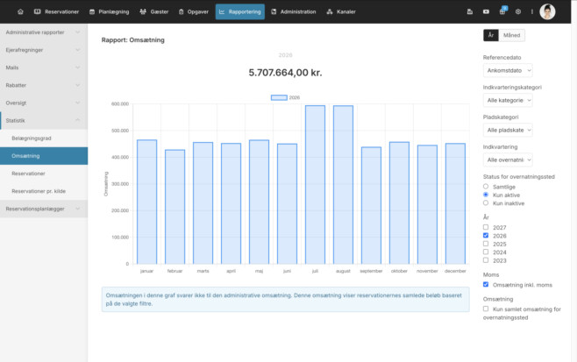
Task: Click the december bar in chart
Action: tap(455, 204)
